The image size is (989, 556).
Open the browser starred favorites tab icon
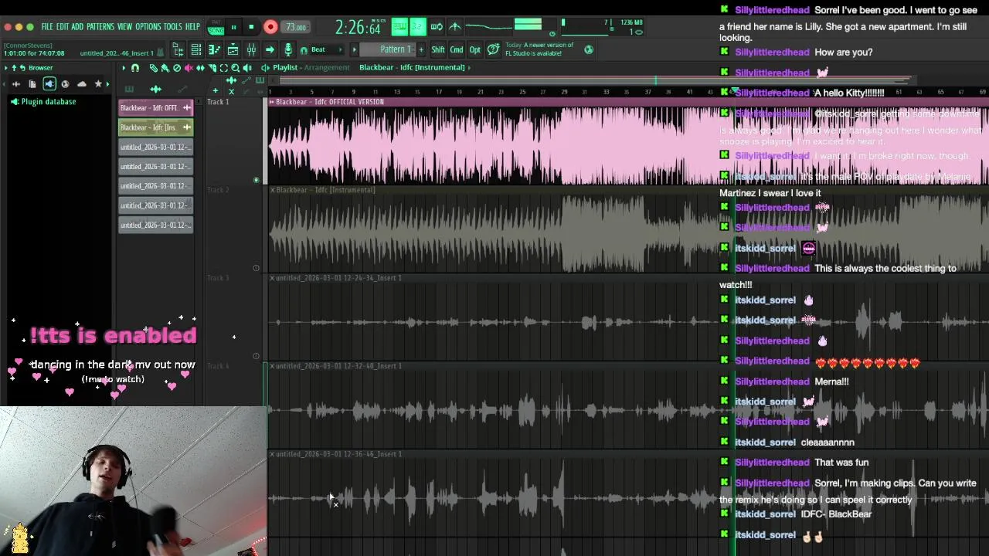98,84
